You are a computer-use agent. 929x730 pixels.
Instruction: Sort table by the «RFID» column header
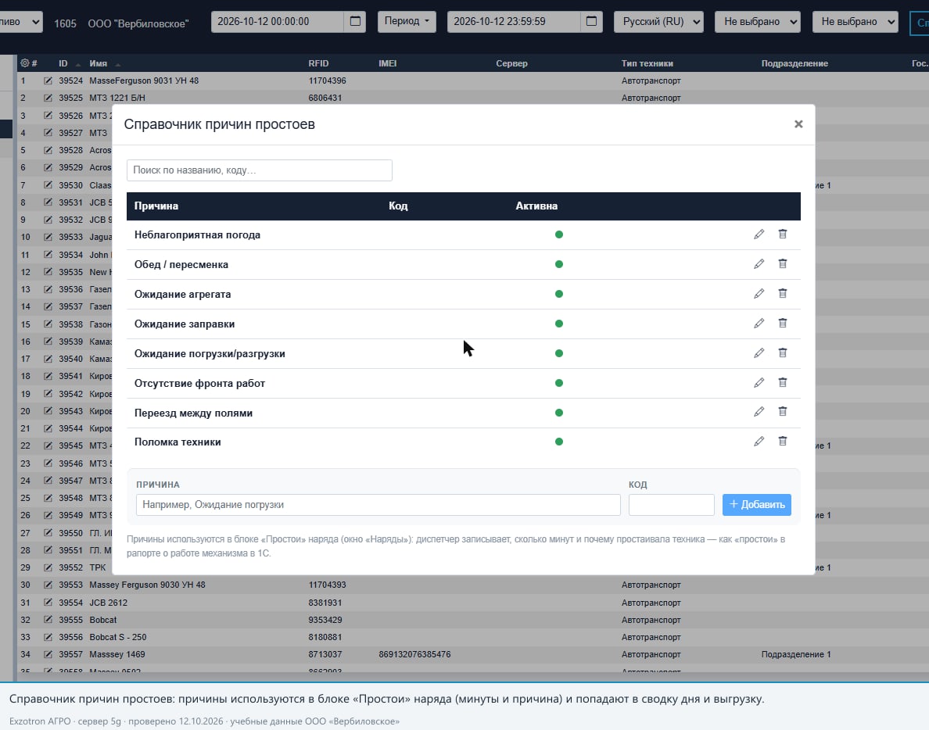tap(318, 63)
